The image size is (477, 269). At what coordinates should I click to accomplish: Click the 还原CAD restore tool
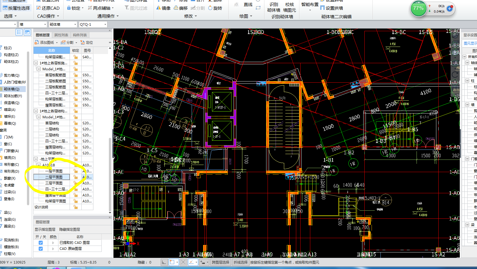tap(48, 8)
